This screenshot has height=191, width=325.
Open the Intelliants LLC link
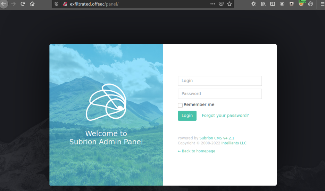(234, 143)
